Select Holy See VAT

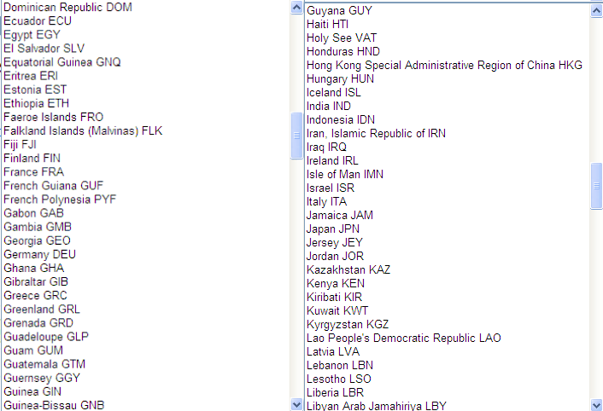click(342, 38)
